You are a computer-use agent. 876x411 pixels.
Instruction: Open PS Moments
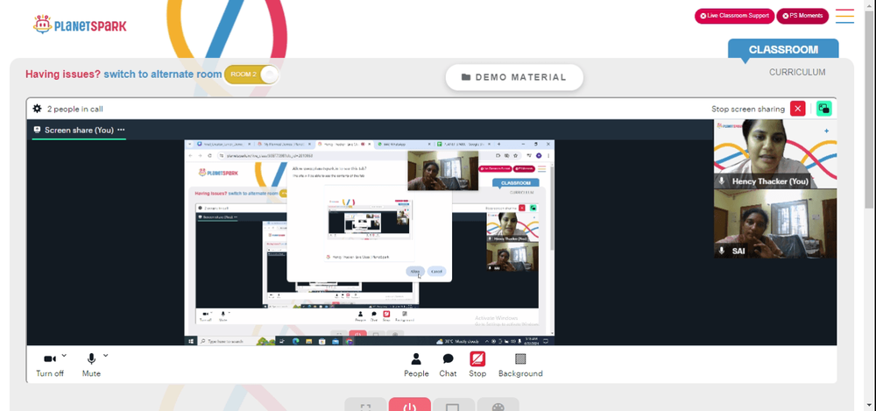(x=802, y=16)
